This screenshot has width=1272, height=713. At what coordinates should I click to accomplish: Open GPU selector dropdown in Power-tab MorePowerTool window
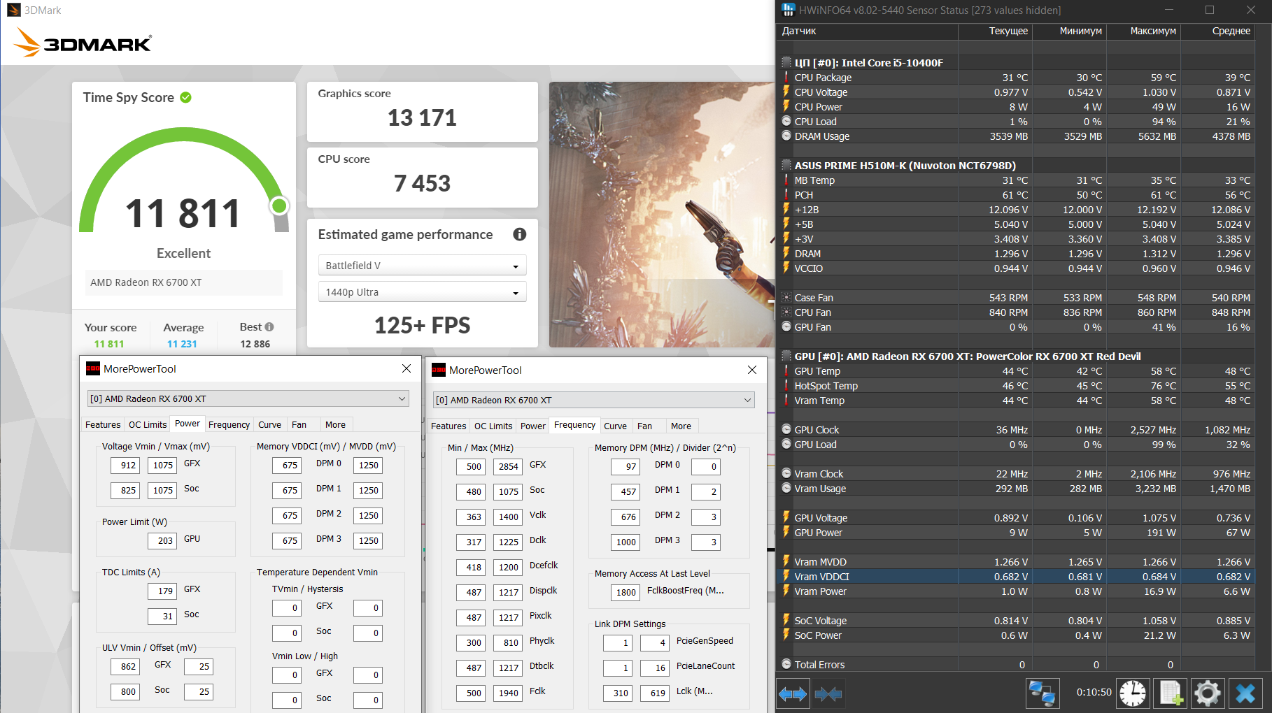pyautogui.click(x=248, y=398)
